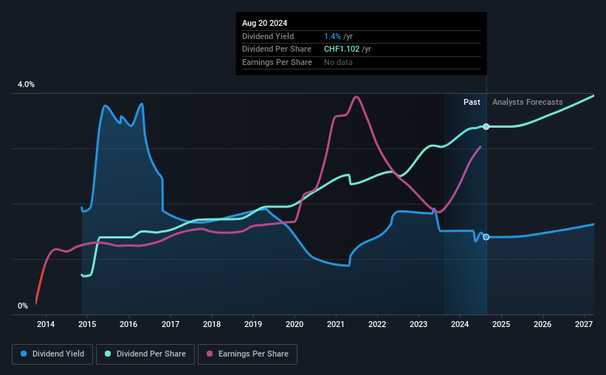
Task: Toggle the Dividend Per Share legend button
Action: point(145,354)
